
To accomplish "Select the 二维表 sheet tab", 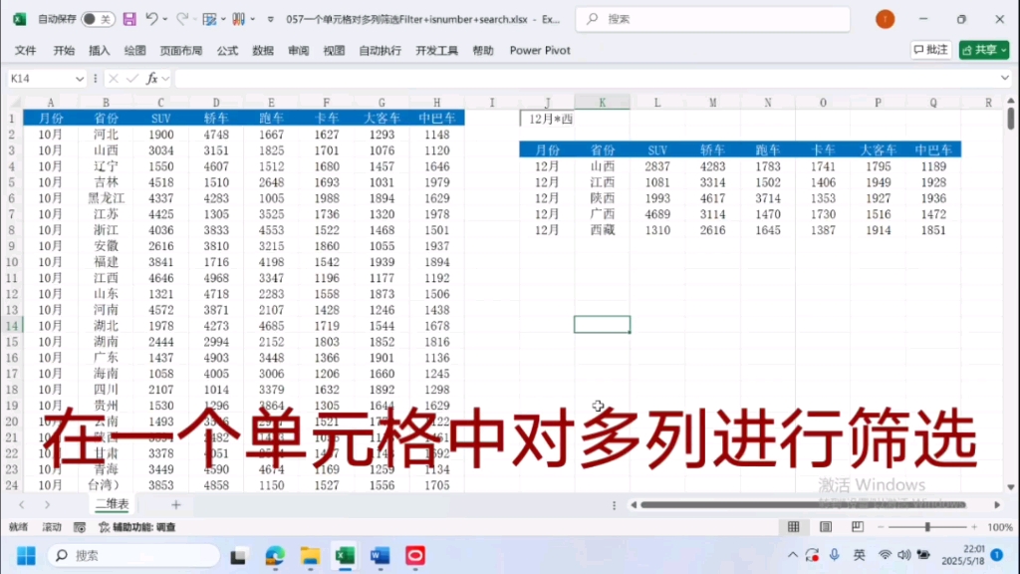I will [x=112, y=505].
